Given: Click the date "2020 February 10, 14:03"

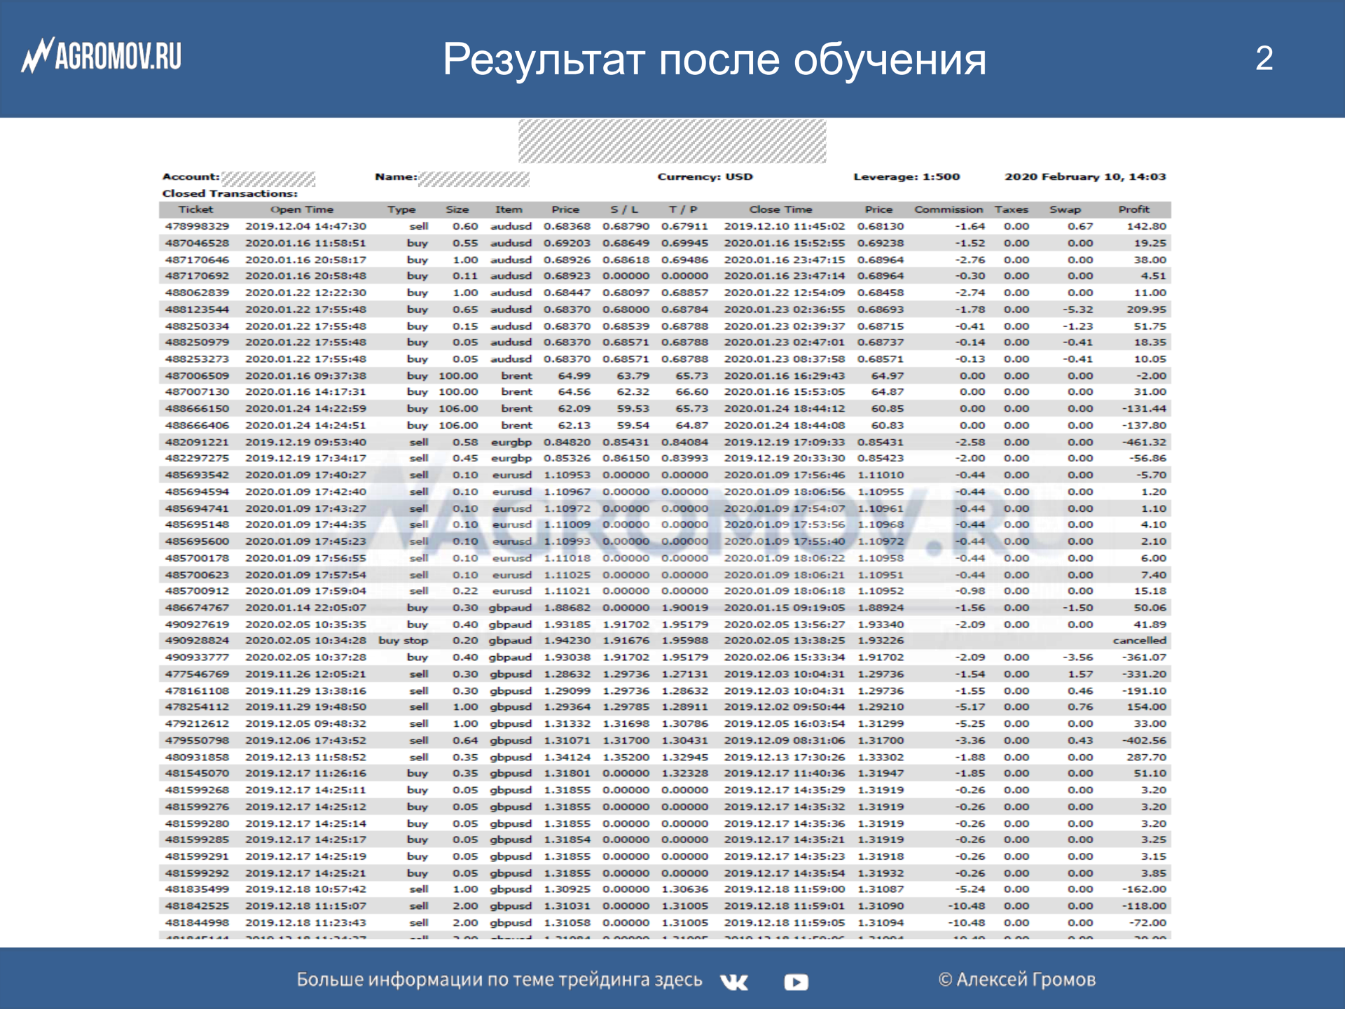Looking at the screenshot, I should click(x=1085, y=176).
